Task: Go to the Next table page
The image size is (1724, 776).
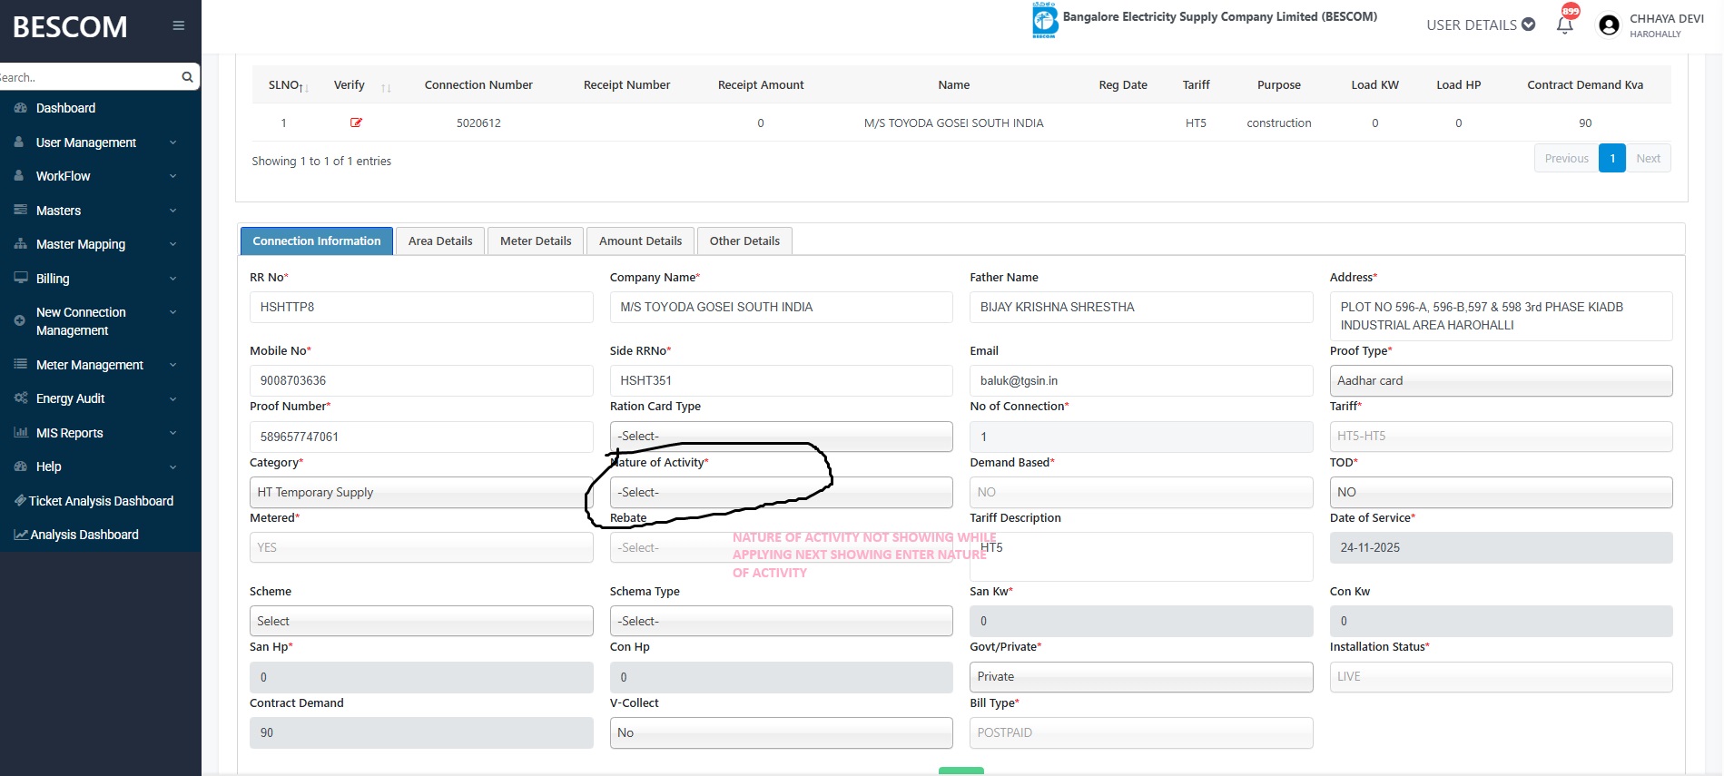Action: coord(1649,158)
